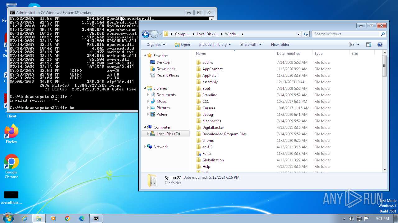Click the Action Center flag icon

coord(366,219)
